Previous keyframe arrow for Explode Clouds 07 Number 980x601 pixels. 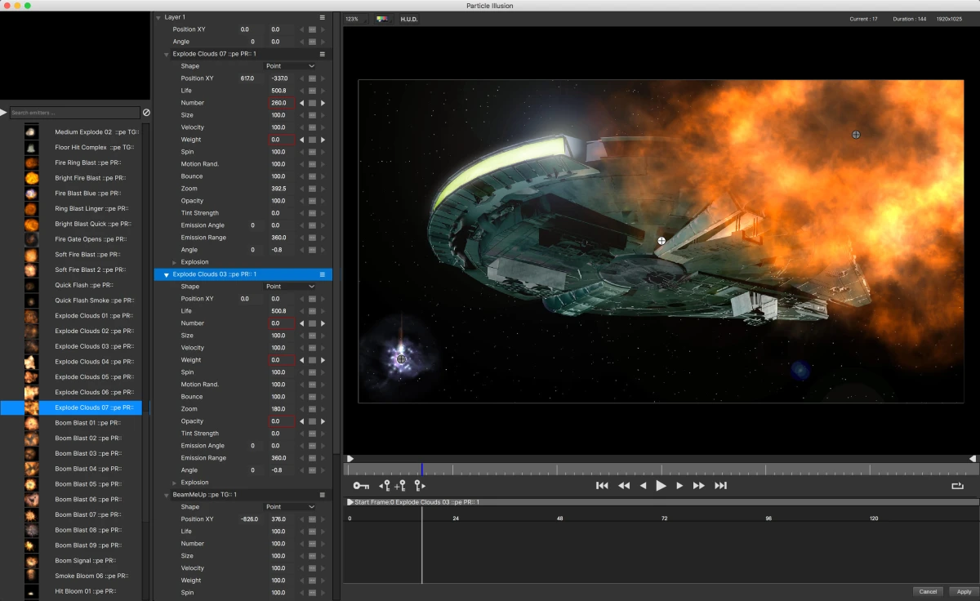coord(301,103)
